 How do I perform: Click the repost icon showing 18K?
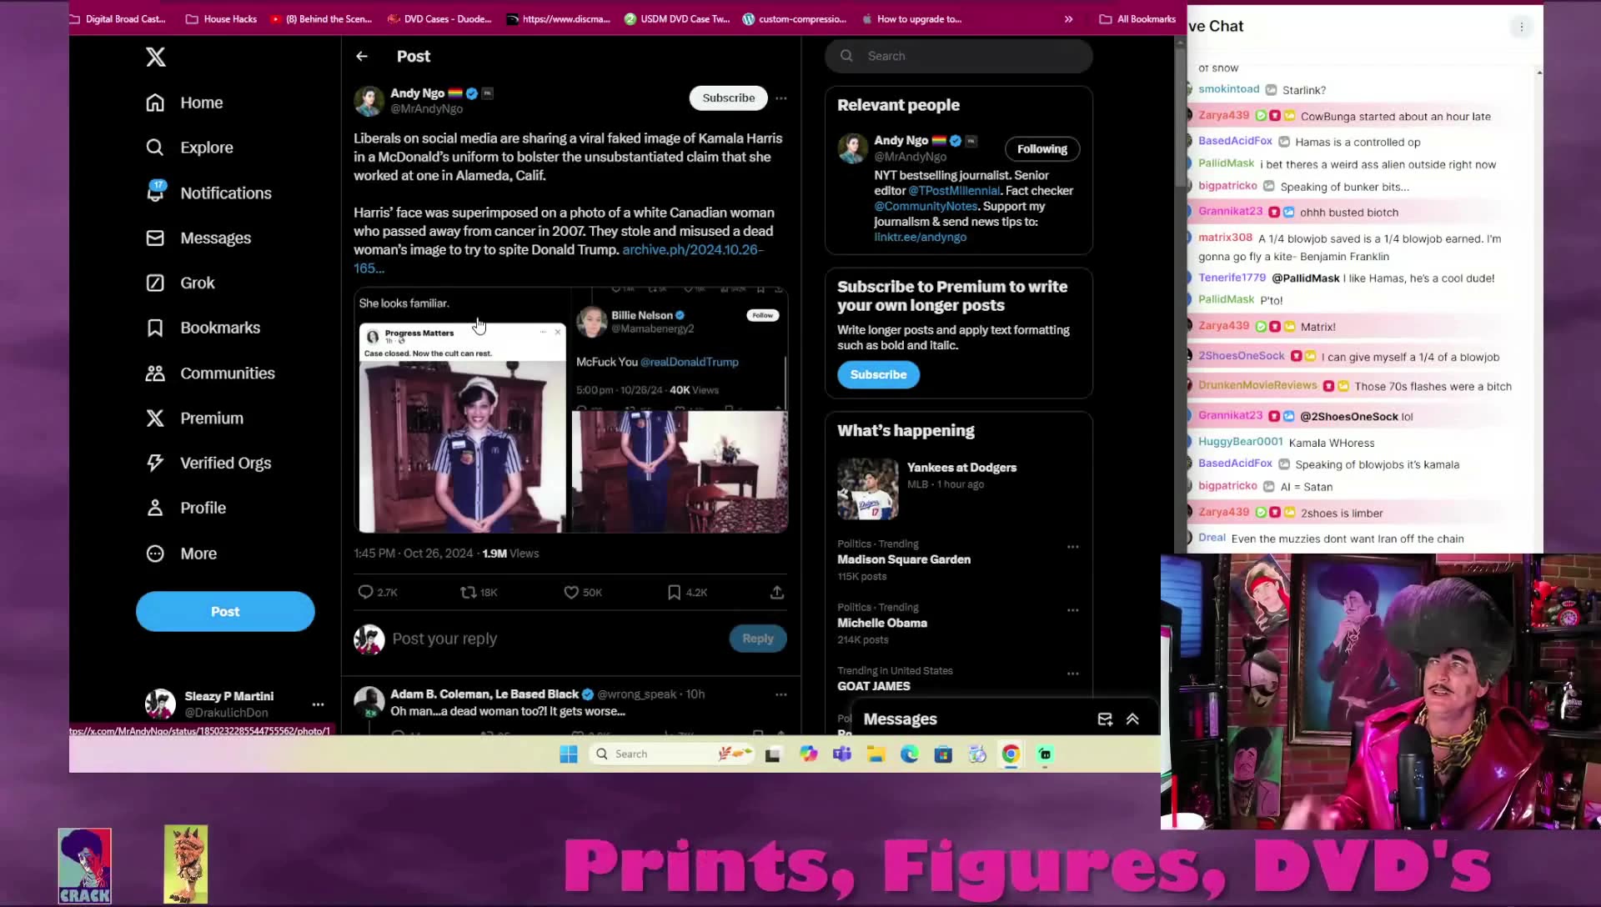click(x=469, y=592)
